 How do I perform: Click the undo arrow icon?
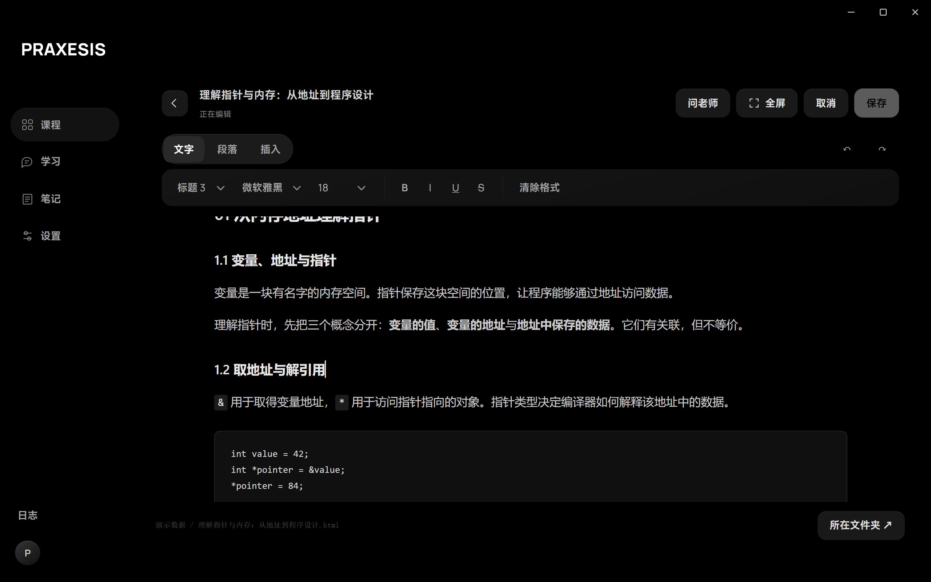[847, 150]
